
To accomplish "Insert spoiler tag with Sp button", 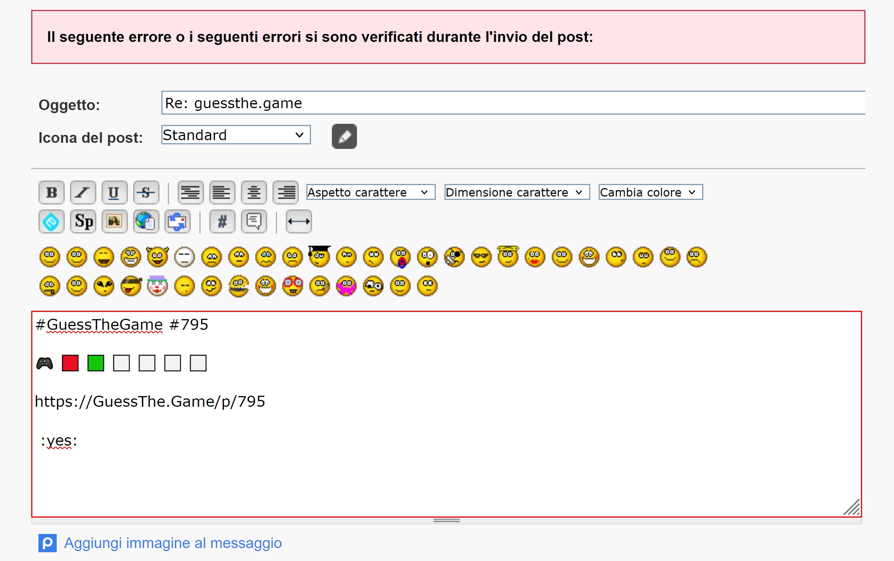I will [x=83, y=221].
